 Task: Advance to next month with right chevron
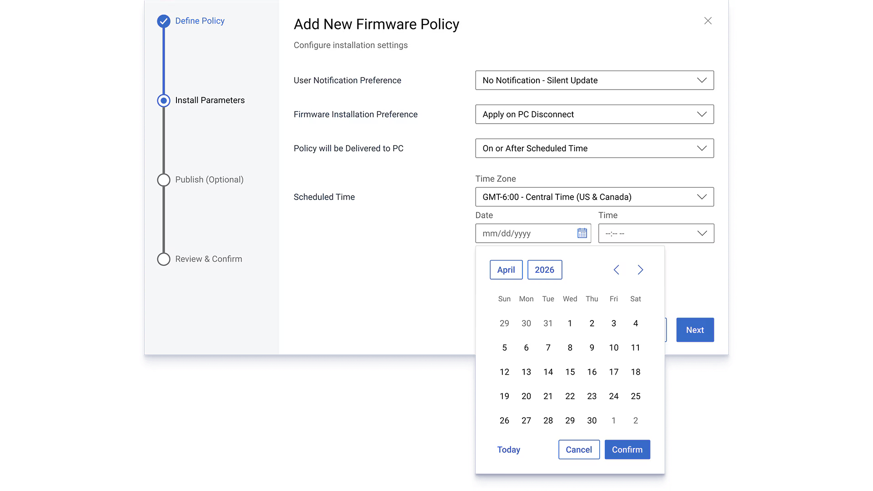coord(640,270)
